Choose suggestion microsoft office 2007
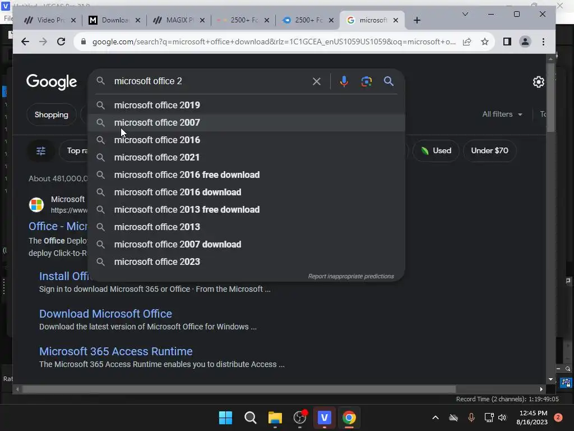574x431 pixels. tap(247, 123)
